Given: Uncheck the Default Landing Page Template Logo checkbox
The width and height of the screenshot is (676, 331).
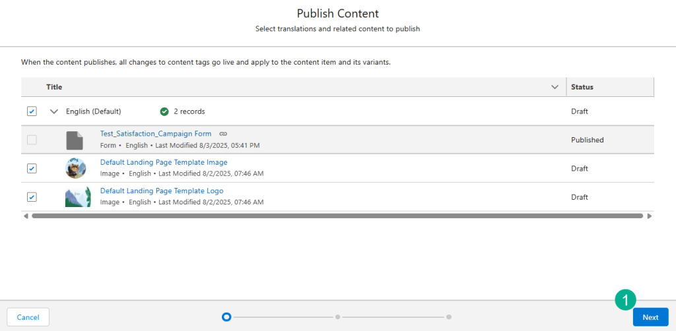Looking at the screenshot, I should 32,196.
